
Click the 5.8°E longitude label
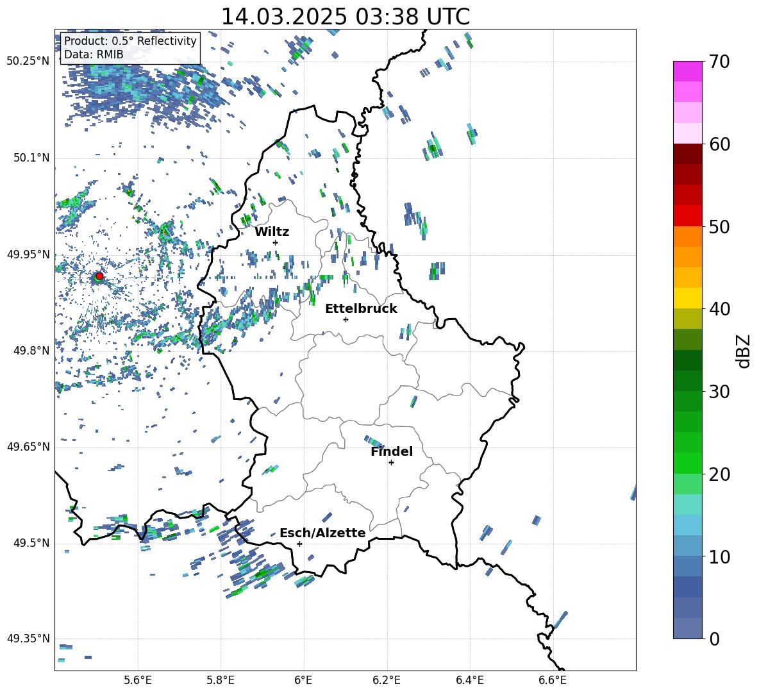click(x=221, y=680)
